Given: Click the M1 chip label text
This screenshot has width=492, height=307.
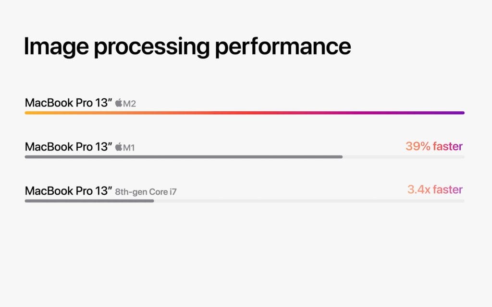Looking at the screenshot, I should coord(129,147).
